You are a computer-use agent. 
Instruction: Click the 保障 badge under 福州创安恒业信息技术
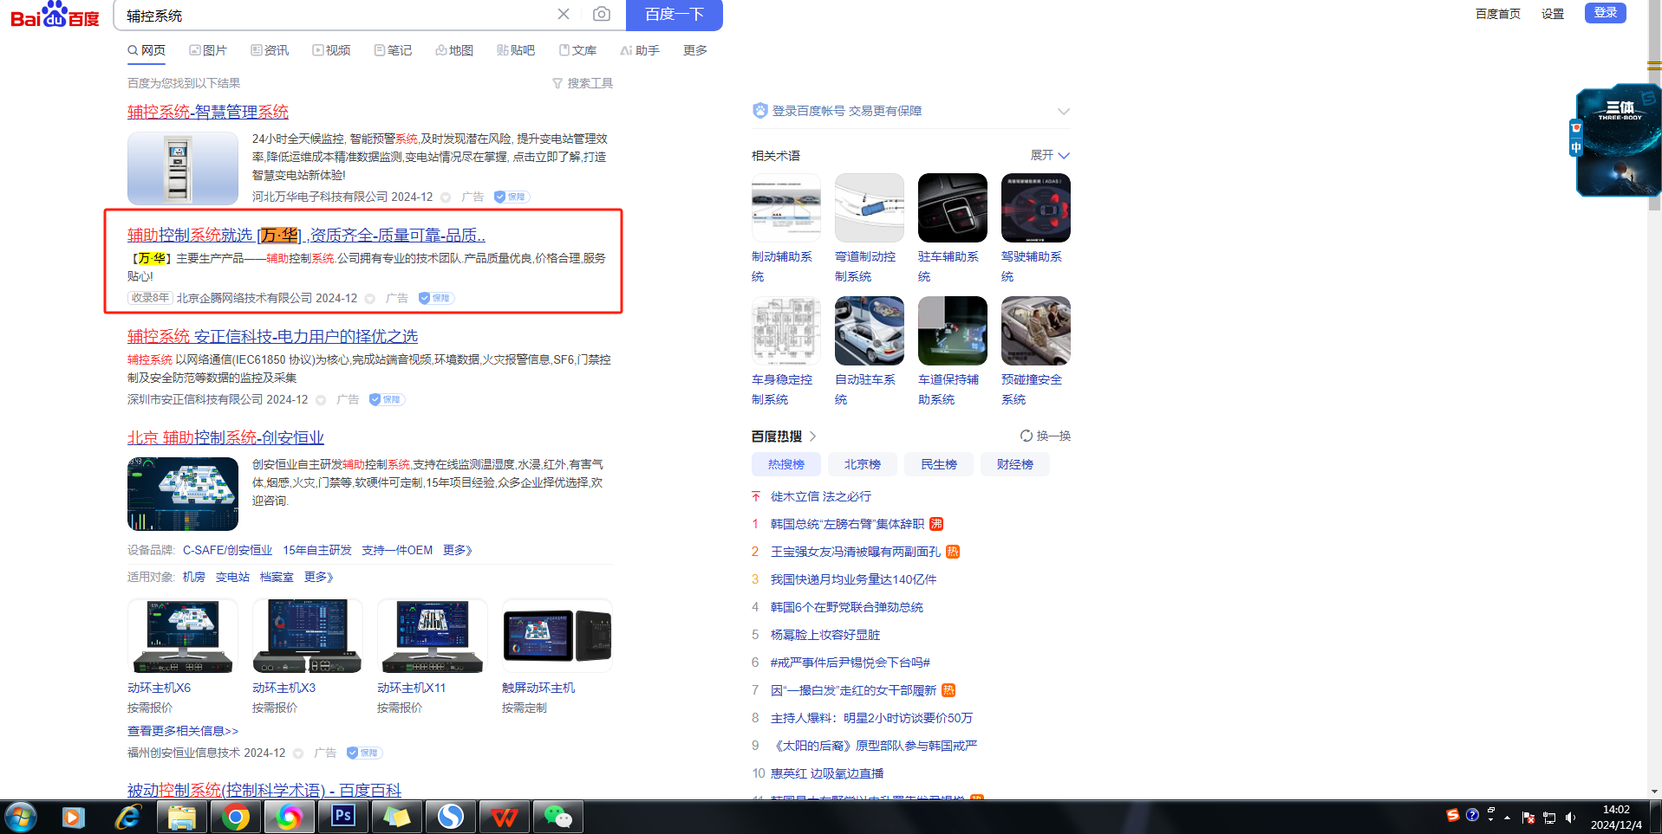tap(364, 753)
